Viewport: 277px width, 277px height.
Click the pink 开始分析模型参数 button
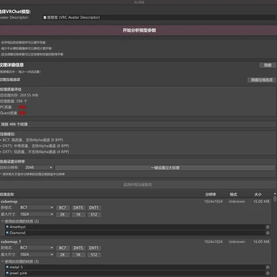(138, 30)
